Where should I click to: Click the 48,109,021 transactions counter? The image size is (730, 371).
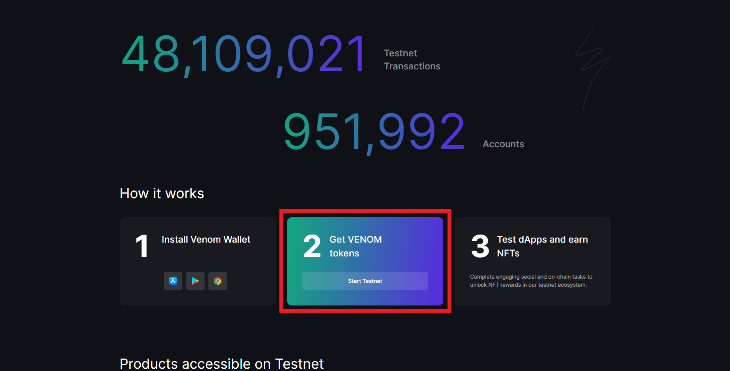tap(244, 54)
